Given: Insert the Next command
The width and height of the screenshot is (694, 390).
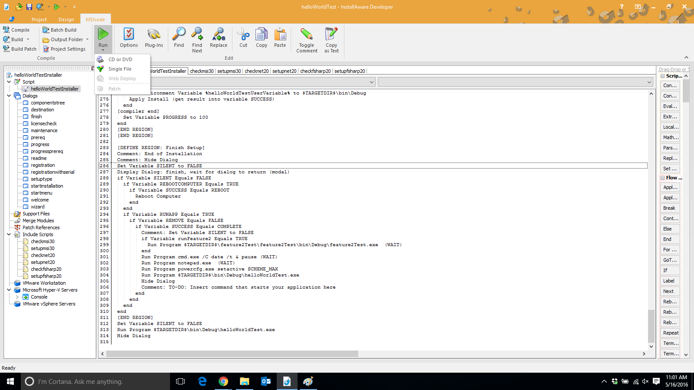Looking at the screenshot, I should click(670, 291).
